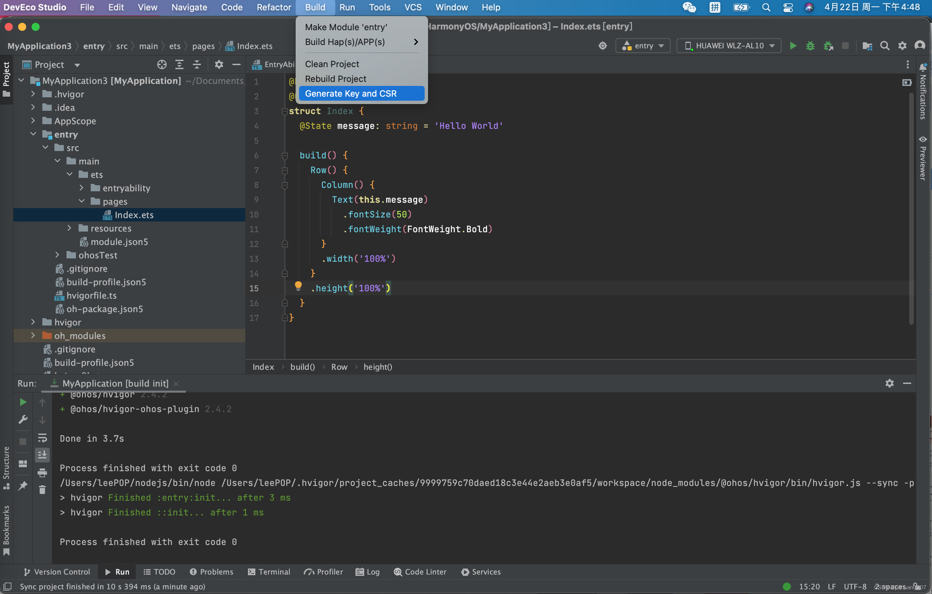Open the Previewer side panel
The width and height of the screenshot is (932, 594).
tap(923, 158)
